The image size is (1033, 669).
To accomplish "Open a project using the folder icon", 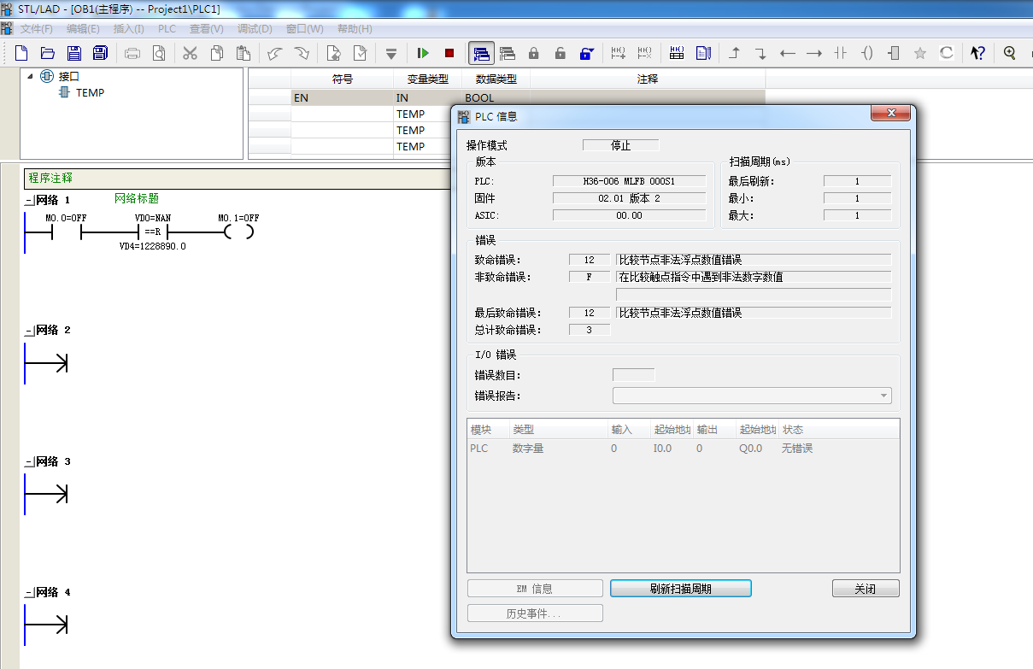I will (x=48, y=53).
